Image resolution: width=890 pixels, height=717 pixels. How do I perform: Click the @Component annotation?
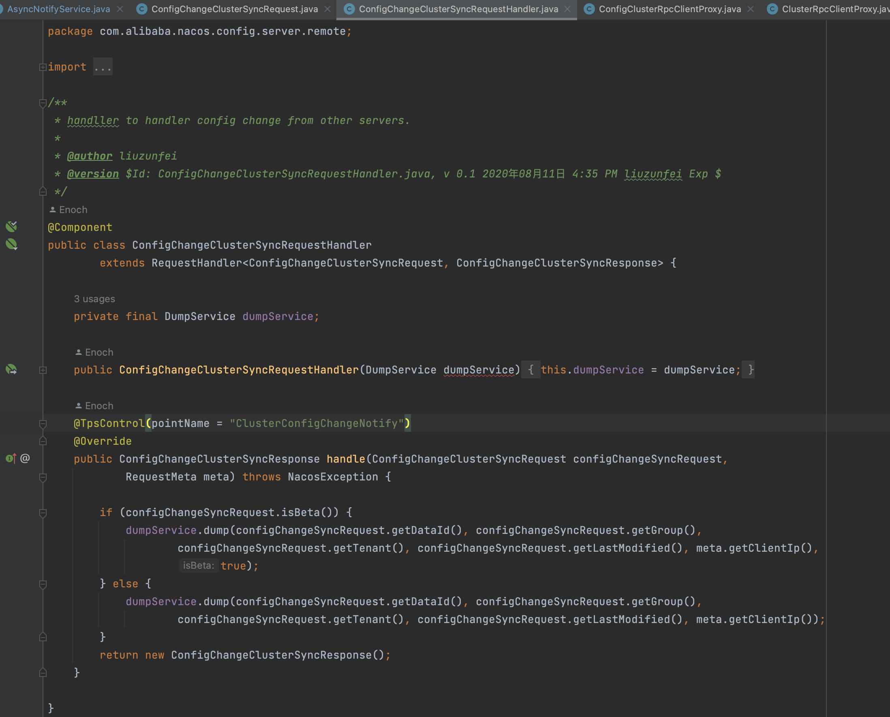[x=80, y=228]
